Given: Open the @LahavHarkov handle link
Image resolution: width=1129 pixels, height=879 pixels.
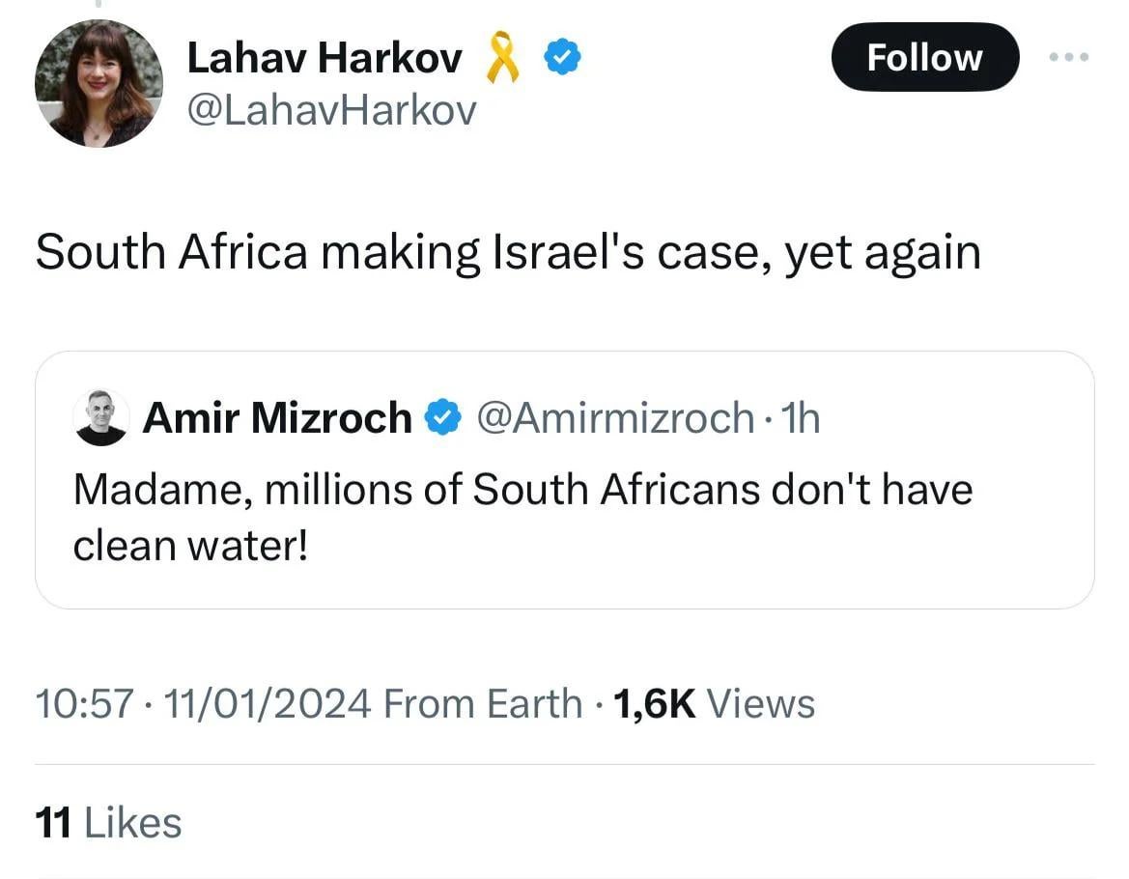Looking at the screenshot, I should (x=331, y=112).
